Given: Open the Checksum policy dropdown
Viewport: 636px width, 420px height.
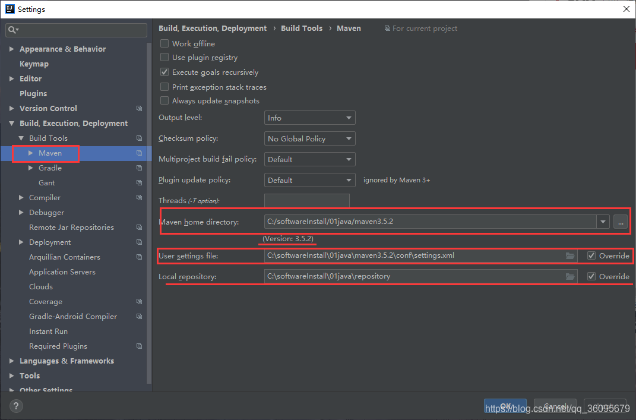Looking at the screenshot, I should (309, 138).
